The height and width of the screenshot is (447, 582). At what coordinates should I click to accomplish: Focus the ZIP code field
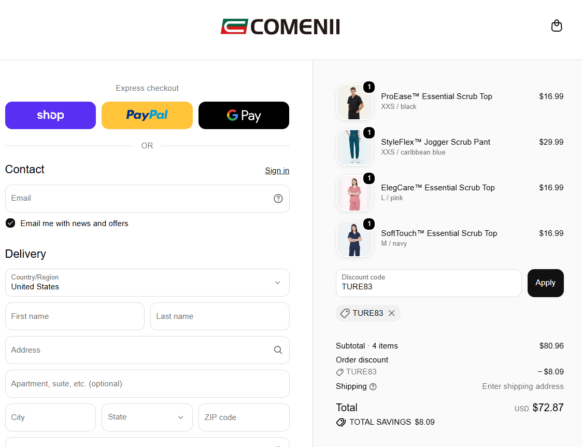tap(244, 417)
